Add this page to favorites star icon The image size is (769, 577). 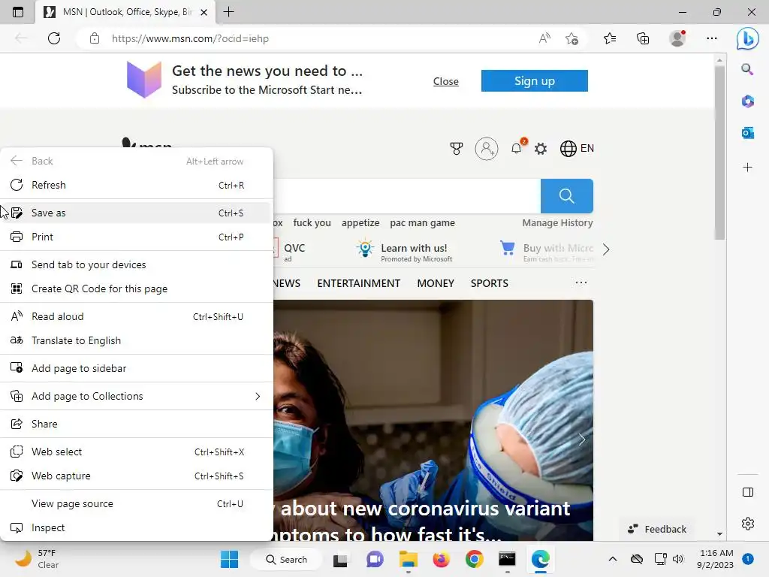[571, 38]
